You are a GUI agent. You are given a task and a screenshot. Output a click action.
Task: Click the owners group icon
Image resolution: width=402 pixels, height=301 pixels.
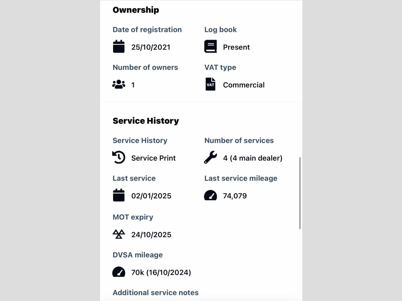(119, 84)
